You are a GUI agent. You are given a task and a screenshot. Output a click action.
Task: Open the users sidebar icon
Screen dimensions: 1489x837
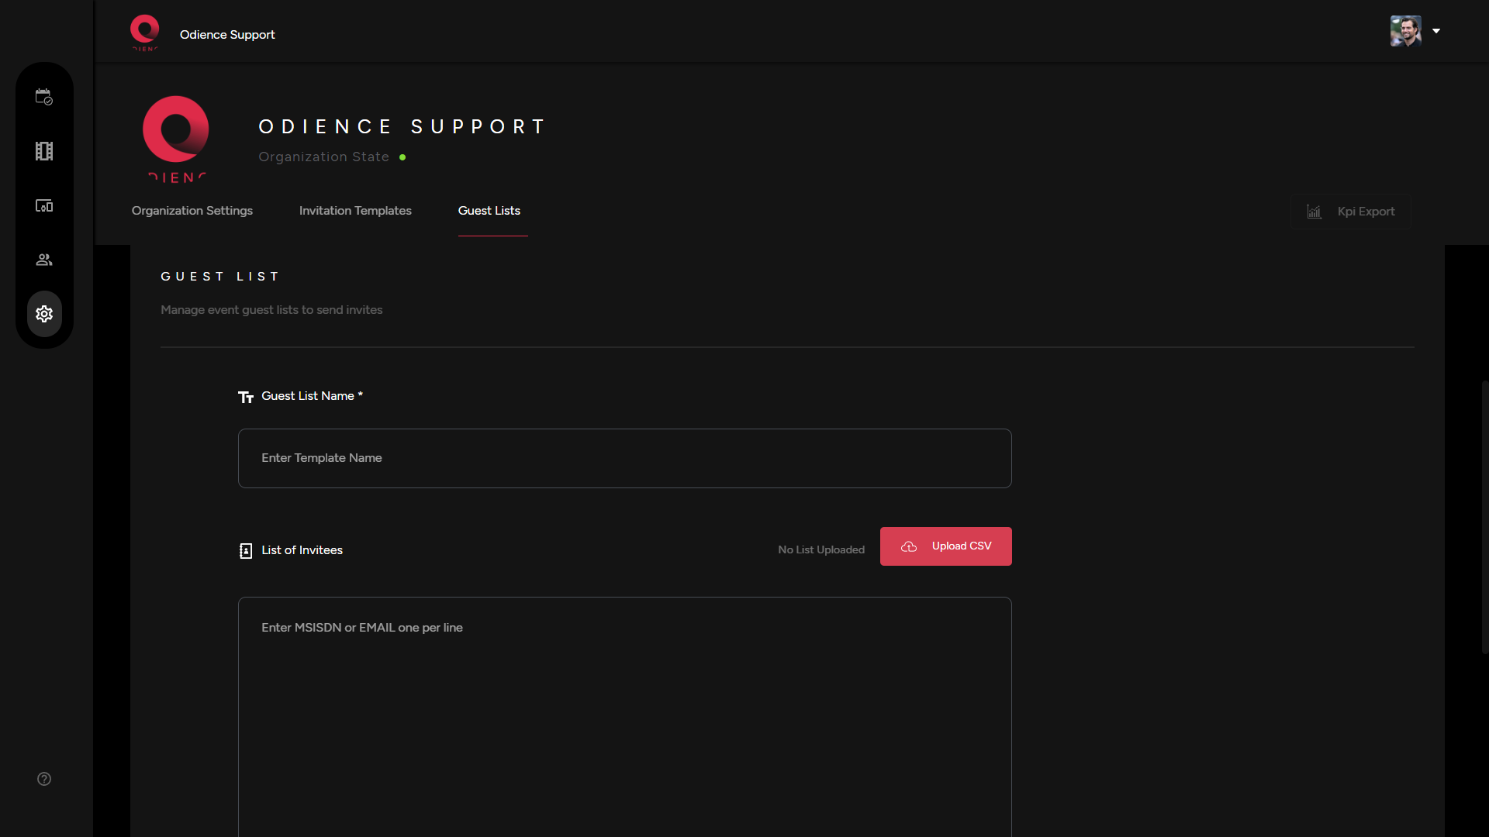click(x=44, y=260)
